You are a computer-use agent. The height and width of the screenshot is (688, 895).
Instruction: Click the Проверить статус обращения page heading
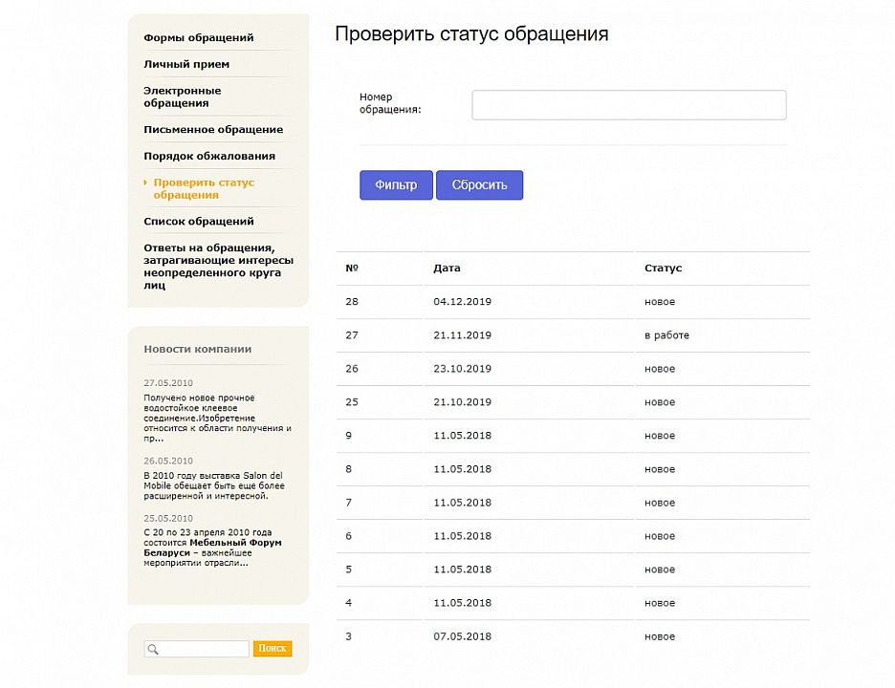471,34
